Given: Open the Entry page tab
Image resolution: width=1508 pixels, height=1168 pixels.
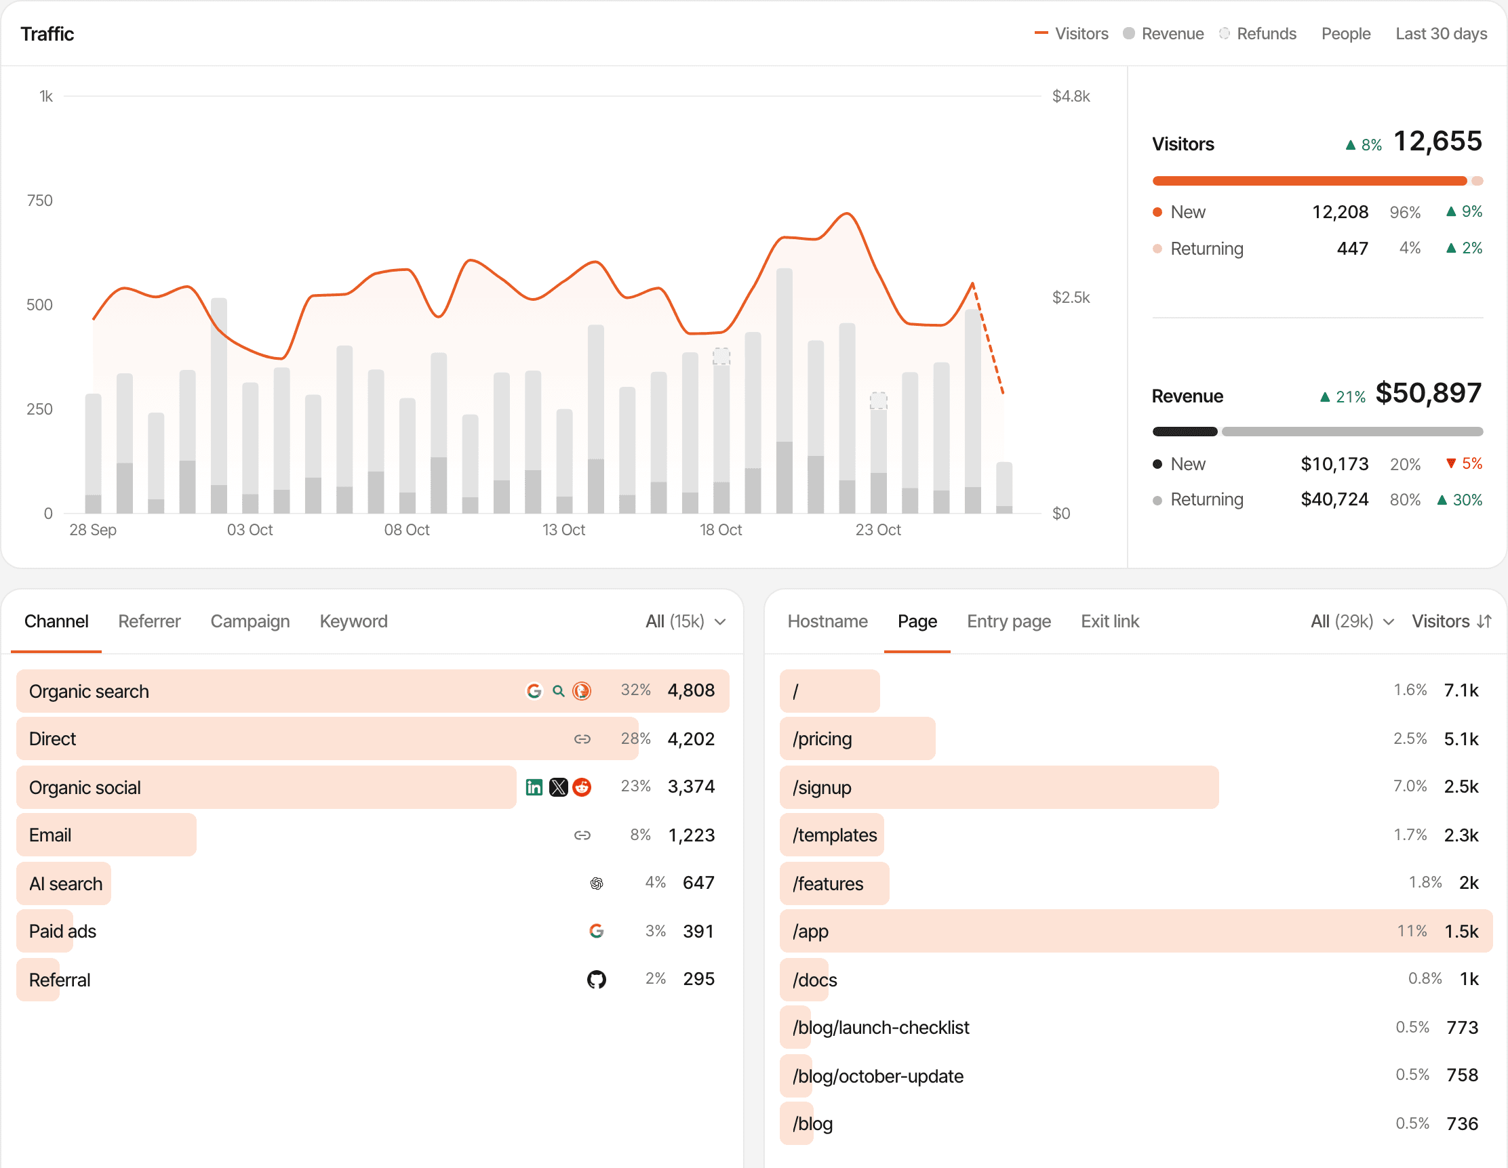Looking at the screenshot, I should pos(1009,621).
